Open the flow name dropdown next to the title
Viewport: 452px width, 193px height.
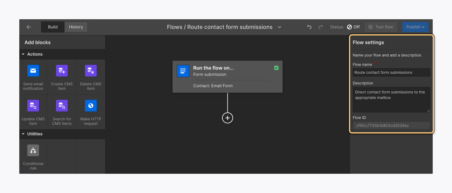[279, 27]
